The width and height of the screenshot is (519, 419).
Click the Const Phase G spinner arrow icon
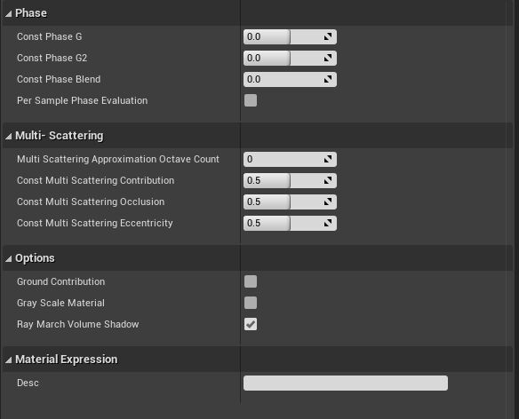point(328,36)
